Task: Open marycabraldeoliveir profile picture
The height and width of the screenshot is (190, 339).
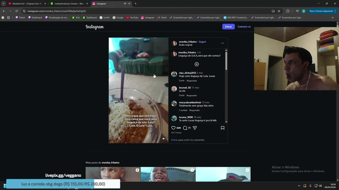Action: tap(174, 104)
